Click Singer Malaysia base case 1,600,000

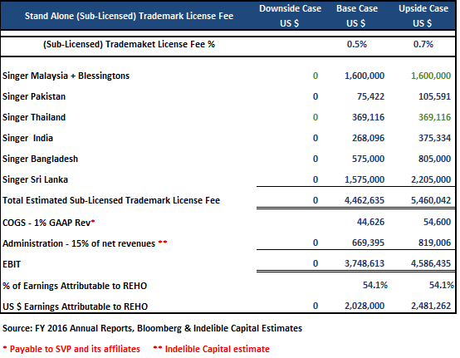coord(365,76)
